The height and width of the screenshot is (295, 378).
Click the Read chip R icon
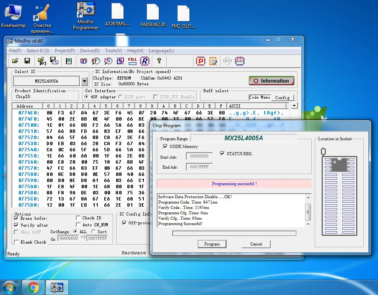coord(145,61)
